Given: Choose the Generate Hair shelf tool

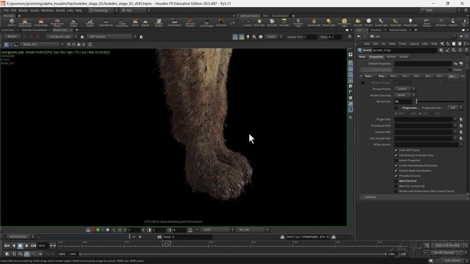Looking at the screenshot, I should click(106, 22).
